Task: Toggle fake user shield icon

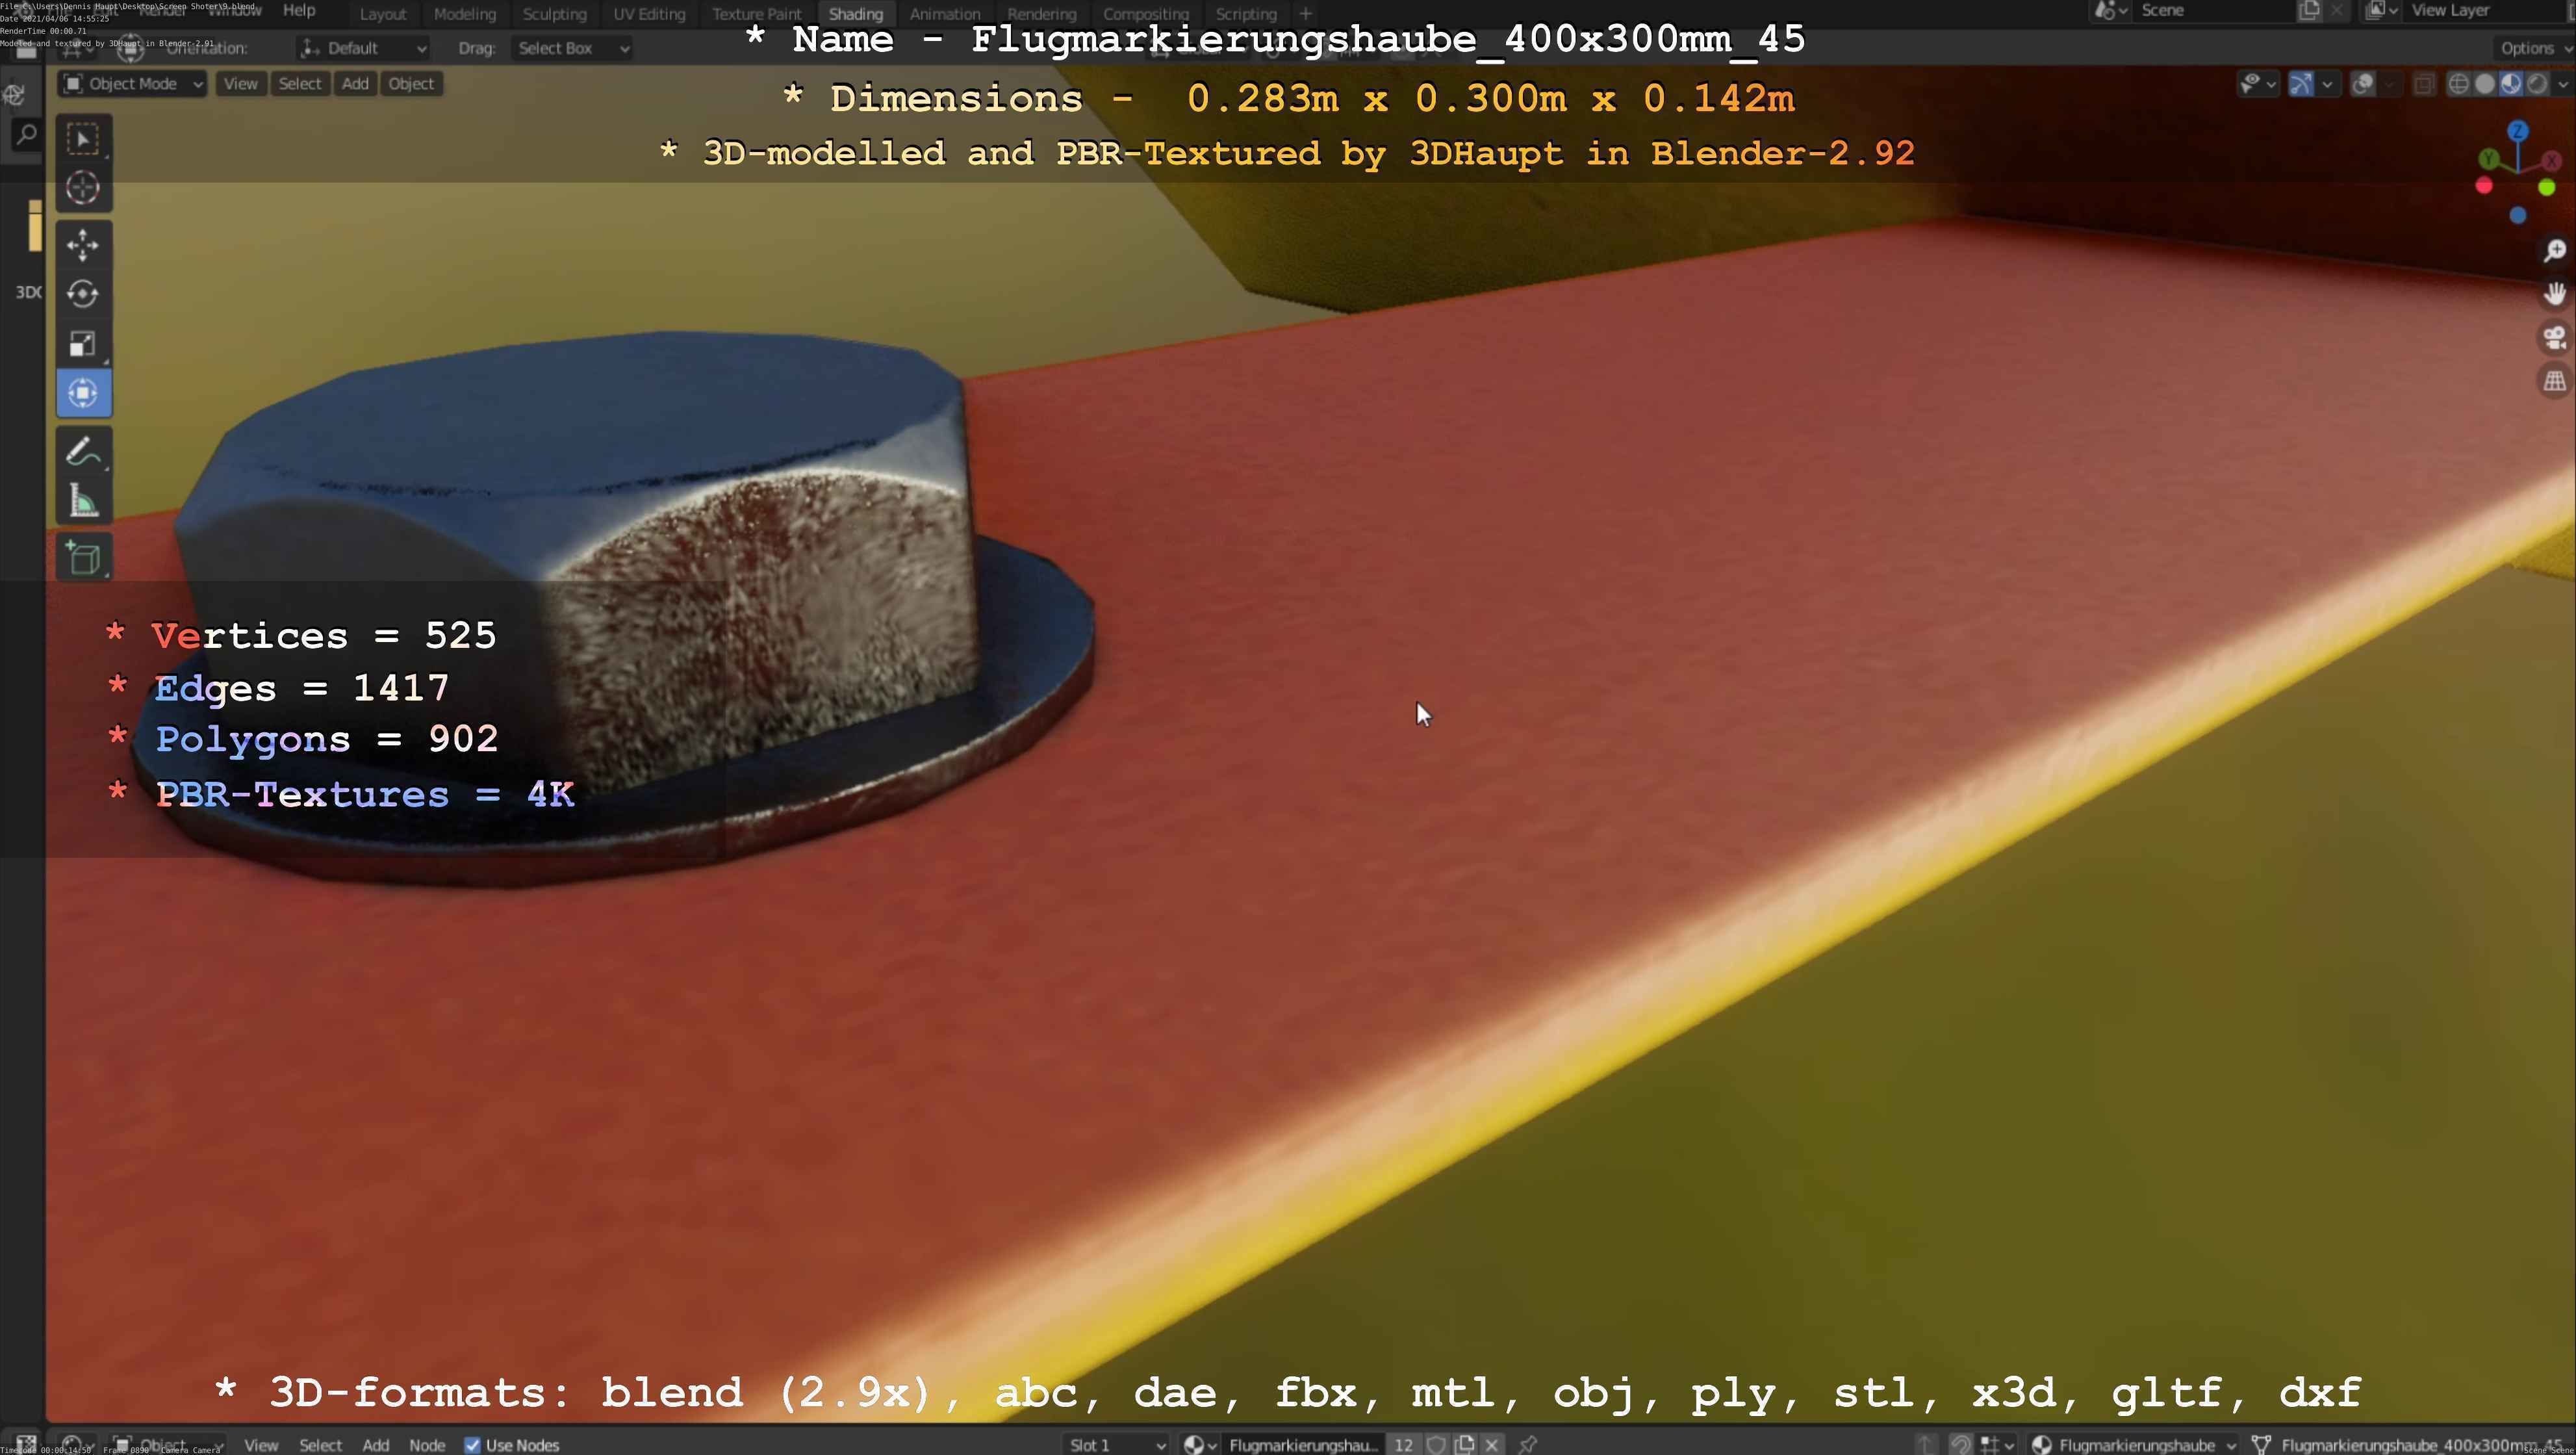Action: tap(1436, 1444)
